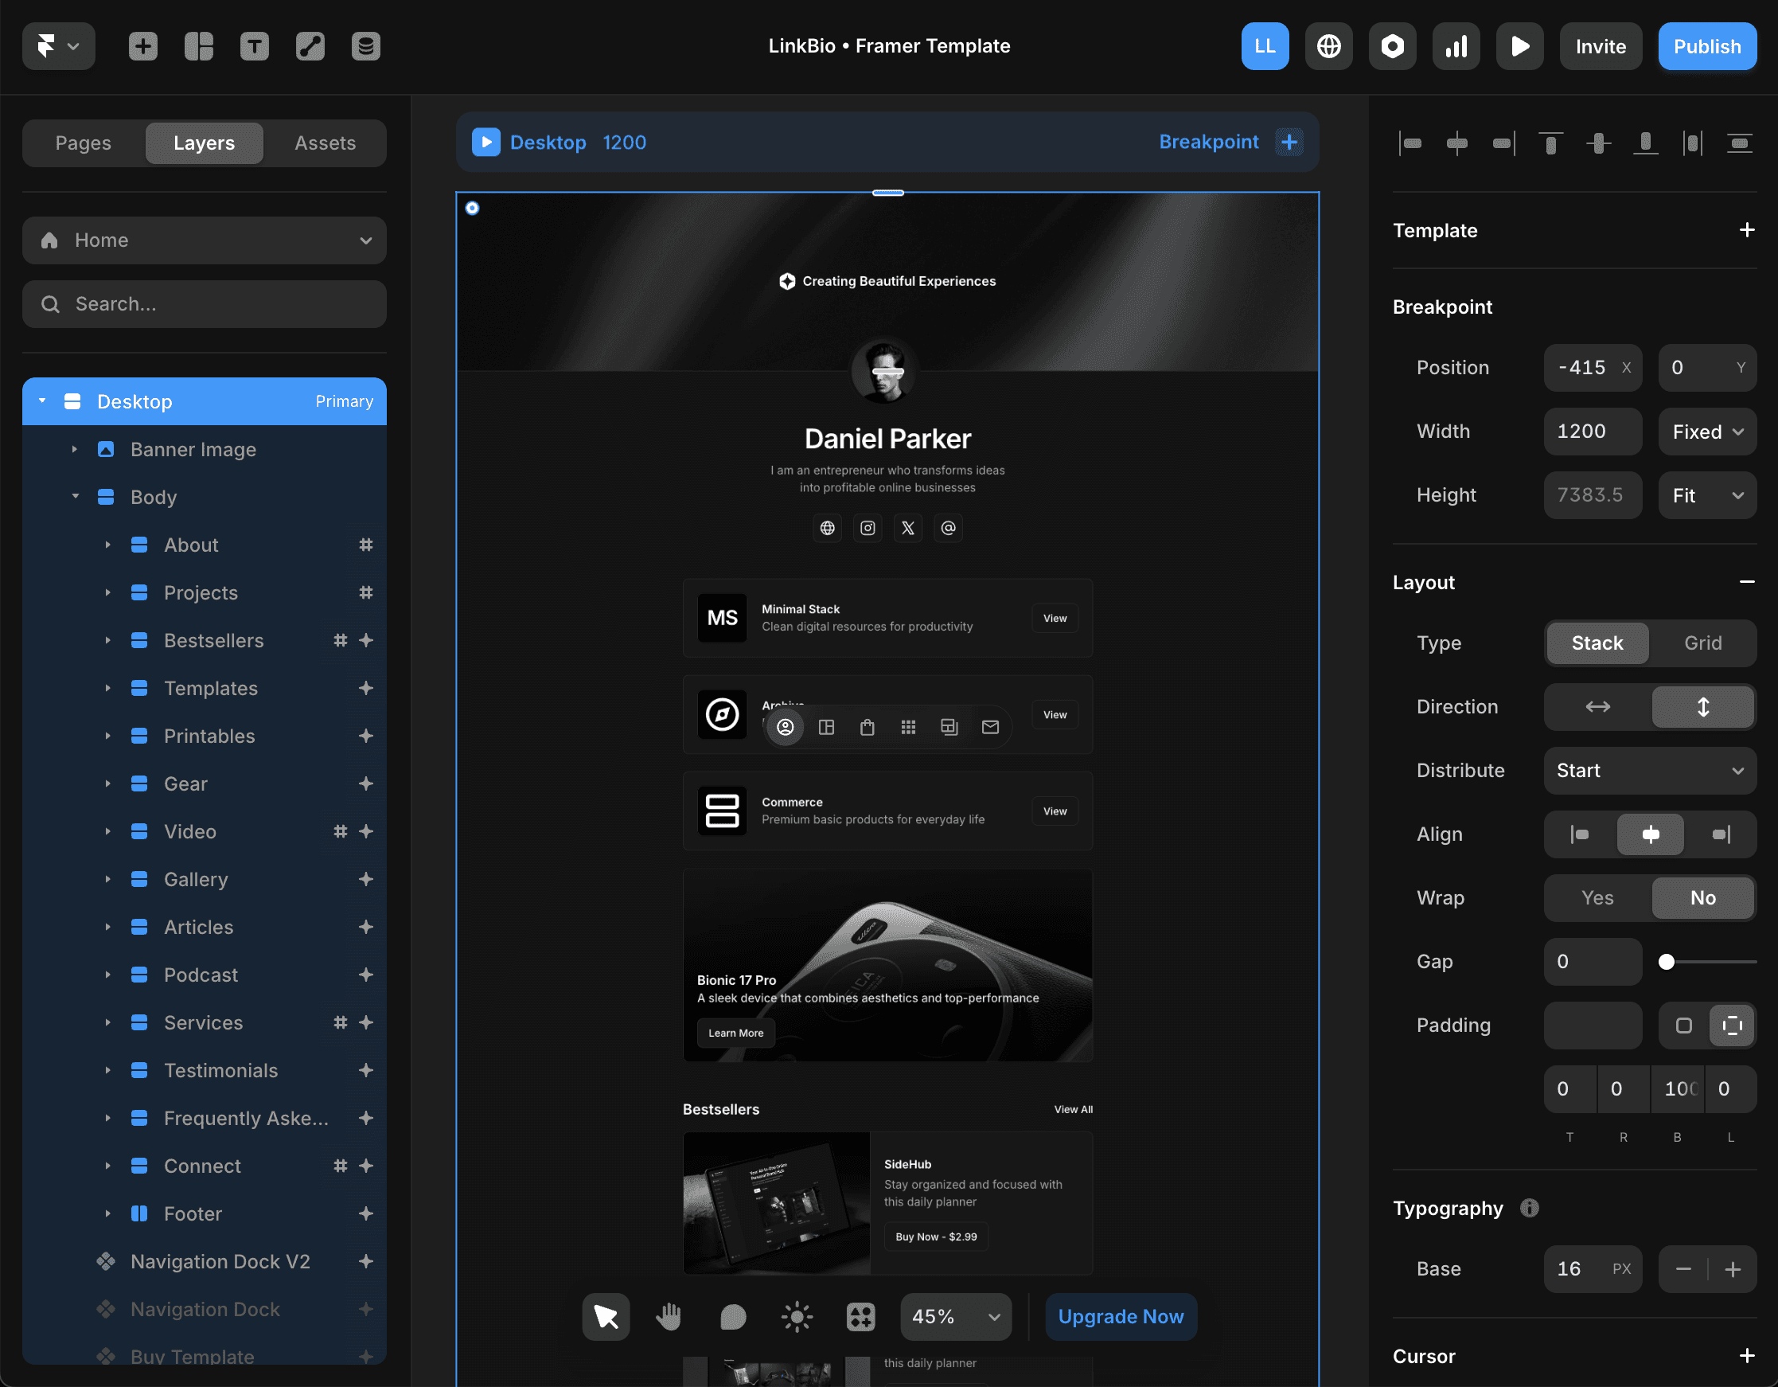Screen dimensions: 1778x1387
Task: Click the Play preview button
Action: click(1519, 46)
